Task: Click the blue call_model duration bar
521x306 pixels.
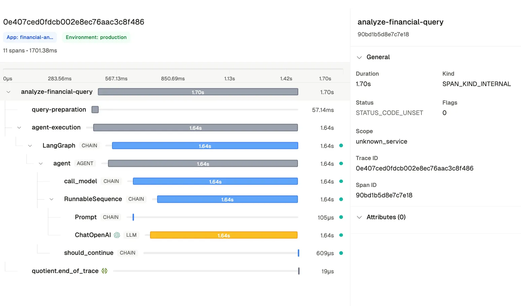Action: click(x=215, y=181)
